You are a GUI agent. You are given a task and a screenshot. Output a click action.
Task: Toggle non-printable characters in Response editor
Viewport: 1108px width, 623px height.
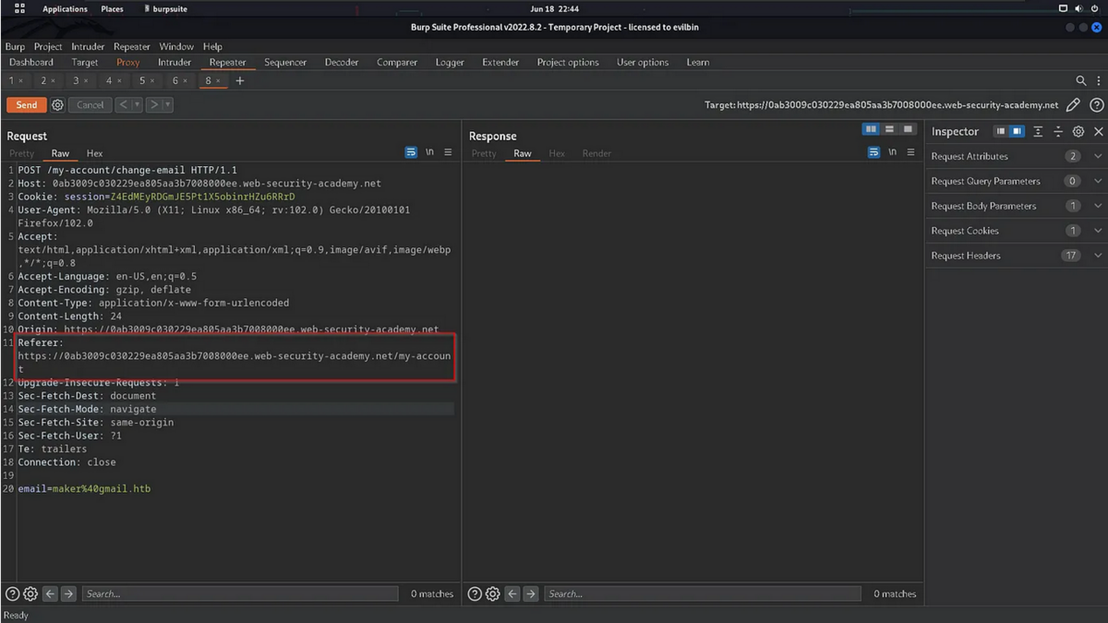[892, 152]
